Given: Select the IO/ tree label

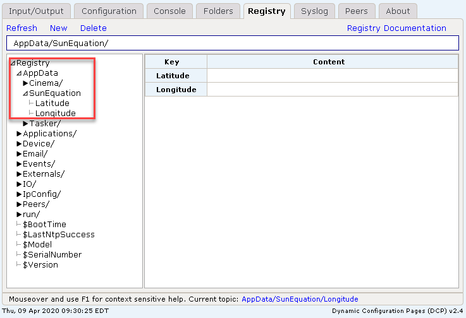Looking at the screenshot, I should tap(30, 184).
